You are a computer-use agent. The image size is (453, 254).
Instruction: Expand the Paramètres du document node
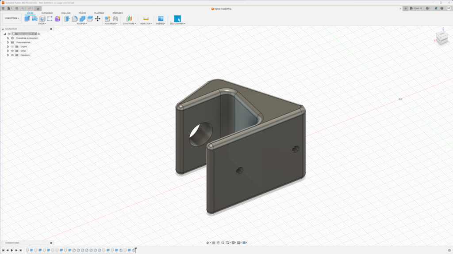pos(8,38)
